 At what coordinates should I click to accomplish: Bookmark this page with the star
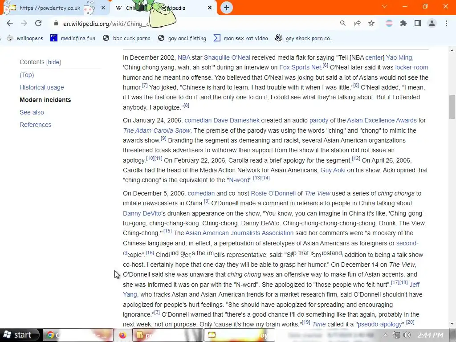point(371,23)
